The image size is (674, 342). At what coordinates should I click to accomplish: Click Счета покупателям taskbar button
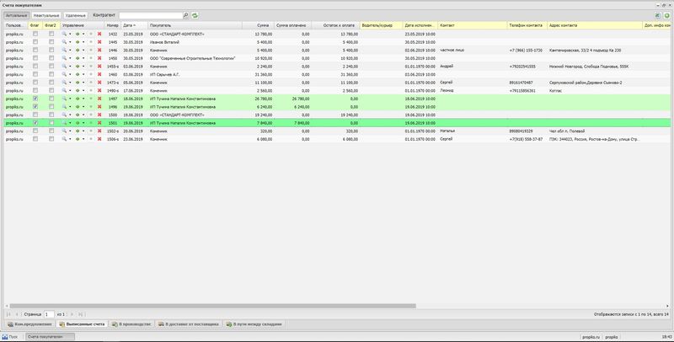(51, 336)
